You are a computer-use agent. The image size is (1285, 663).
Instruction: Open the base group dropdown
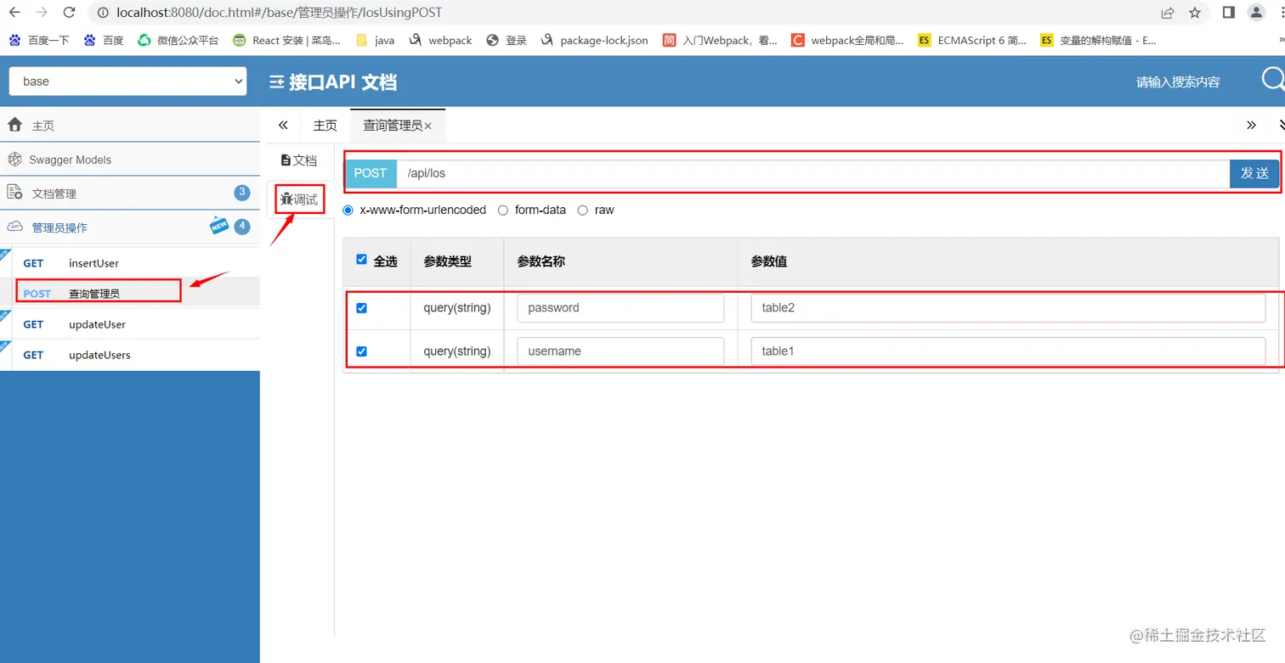pos(127,81)
